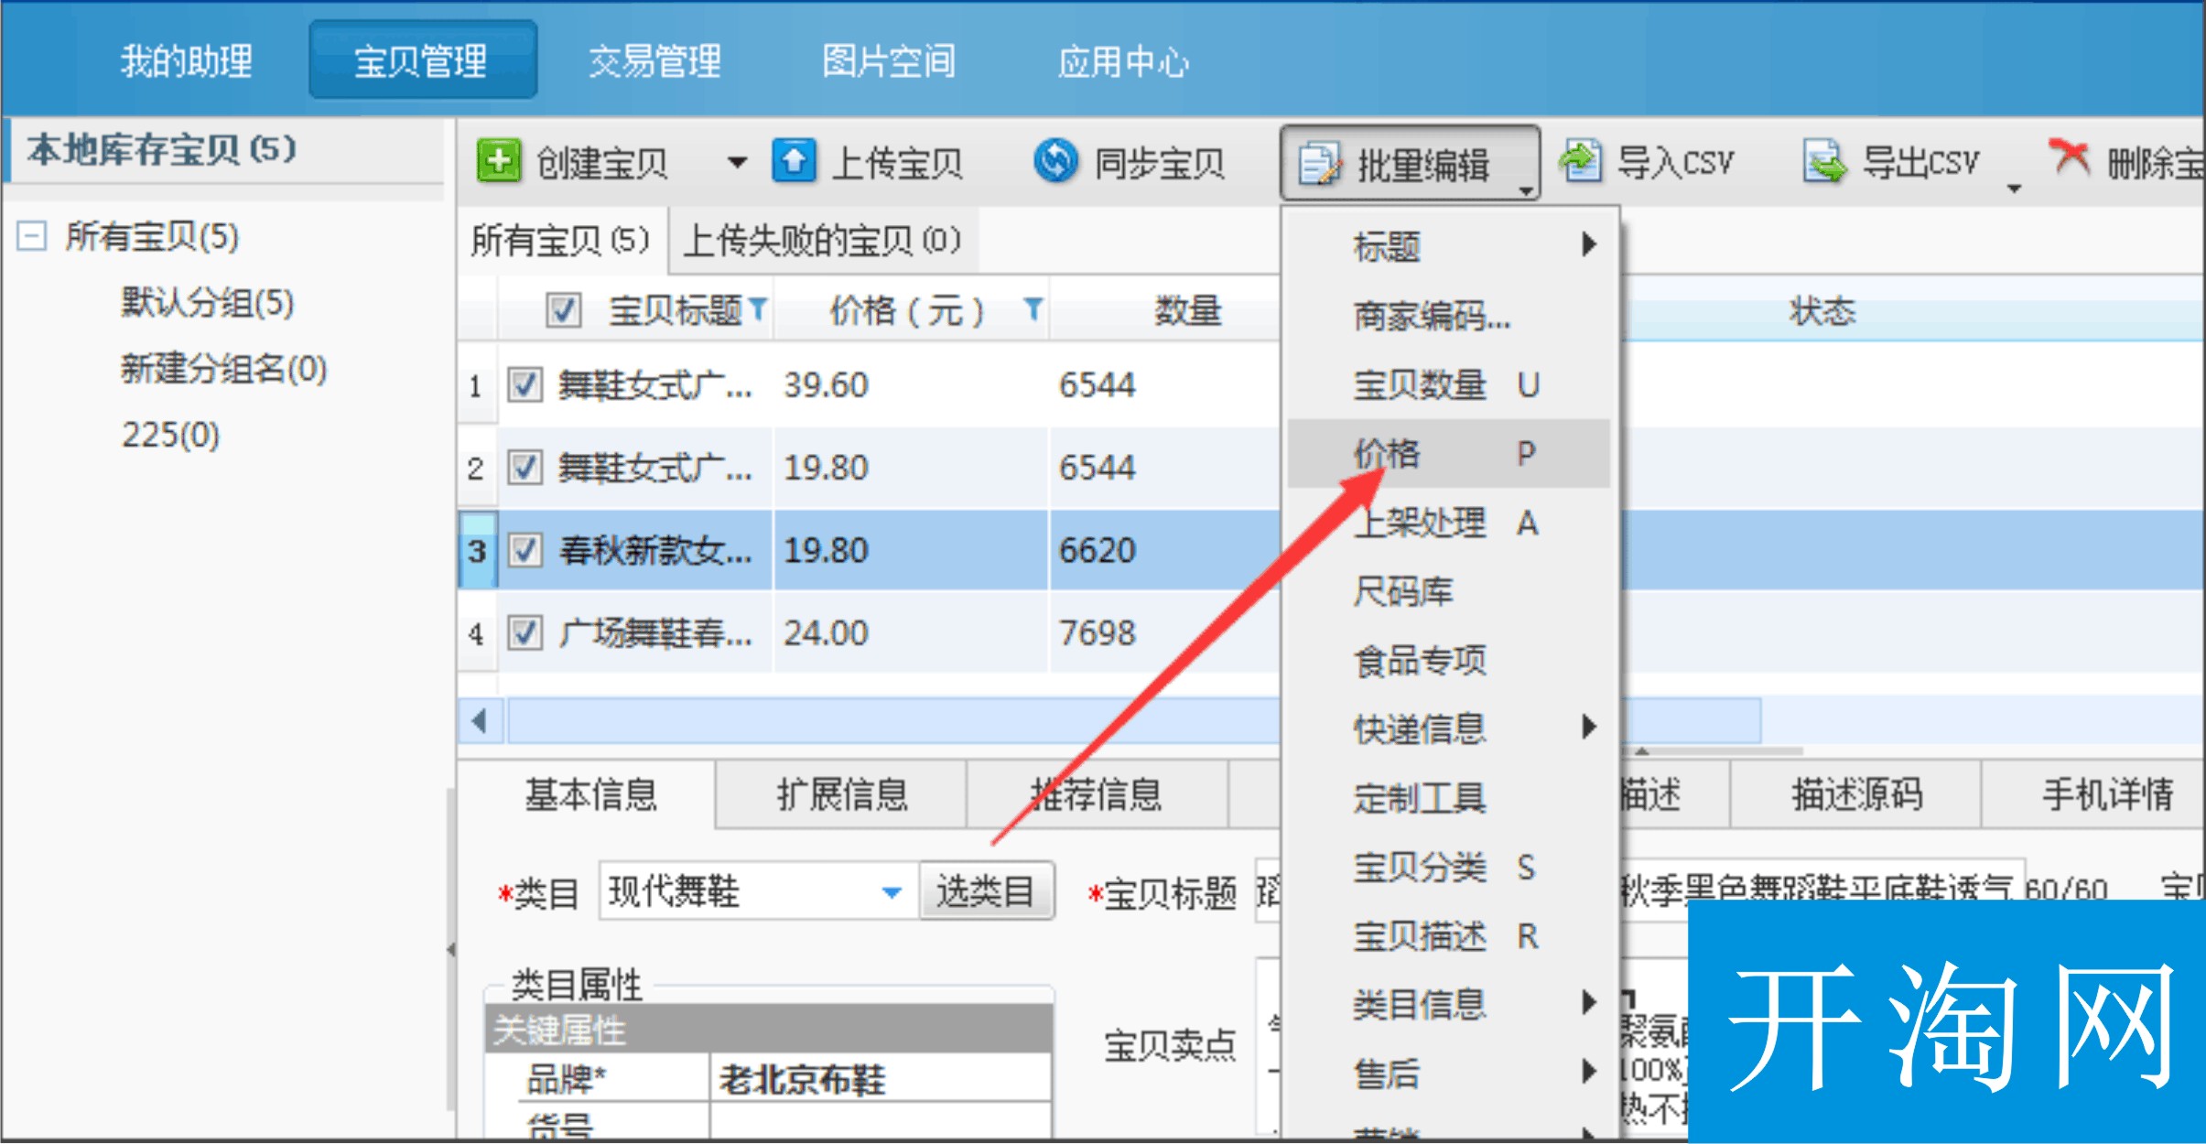2206x1144 pixels.
Task: Click the 批量编辑 toolbar button label
Action: tap(1422, 165)
